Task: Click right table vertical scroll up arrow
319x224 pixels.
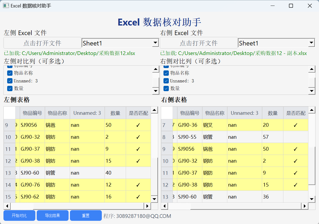Action: pyautogui.click(x=312, y=110)
